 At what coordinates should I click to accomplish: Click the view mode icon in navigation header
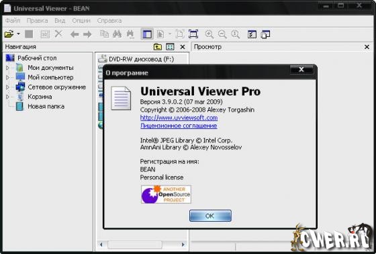[x=170, y=47]
